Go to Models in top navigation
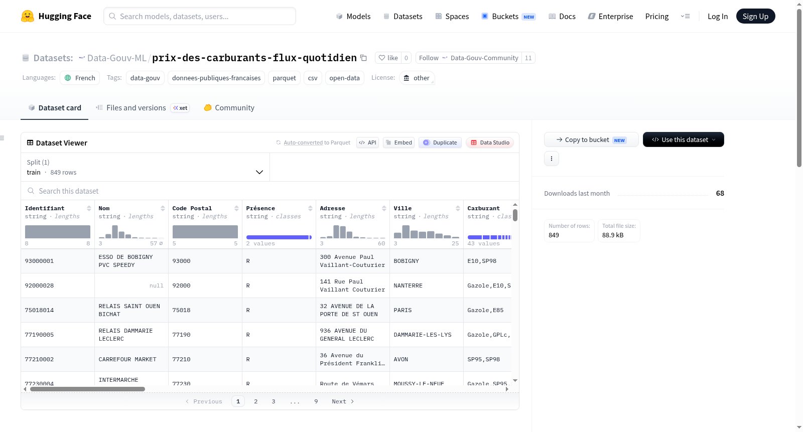This screenshot has width=803, height=432. (353, 16)
